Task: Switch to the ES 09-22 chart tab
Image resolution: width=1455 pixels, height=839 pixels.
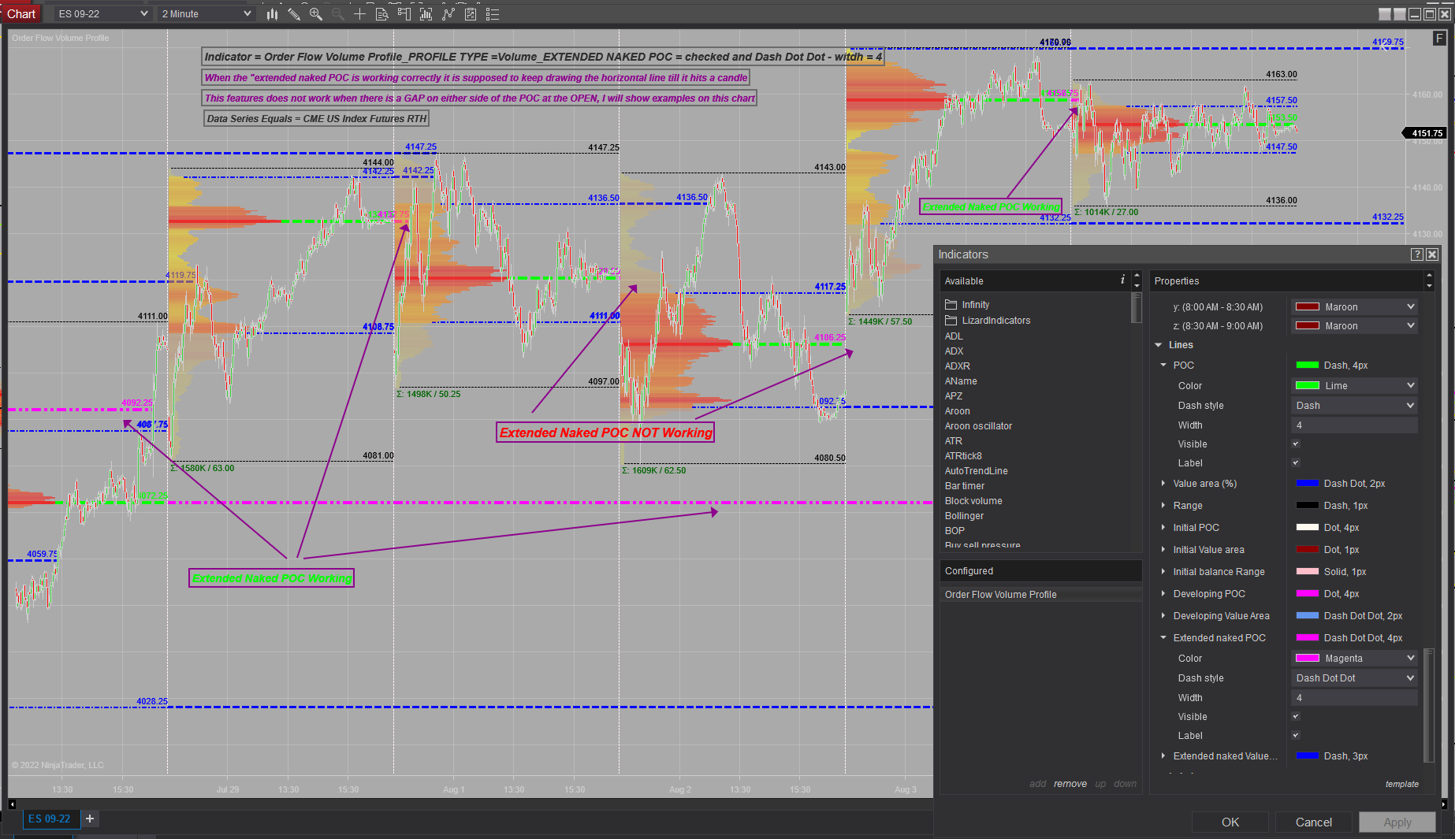Action: point(50,819)
